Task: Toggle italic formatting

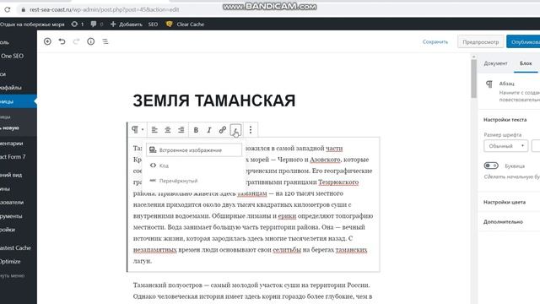Action: click(209, 129)
